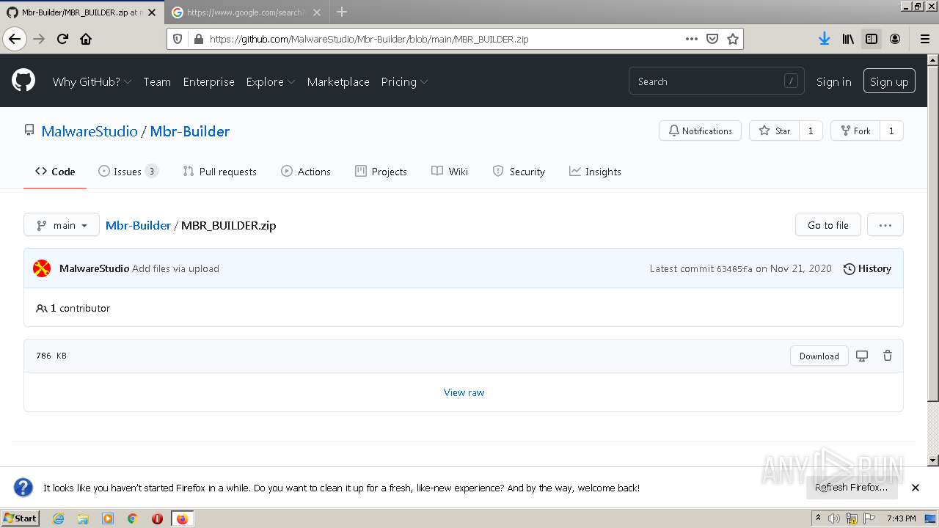Show hidden tray icons arrow
Image resolution: width=939 pixels, height=528 pixels.
[819, 518]
